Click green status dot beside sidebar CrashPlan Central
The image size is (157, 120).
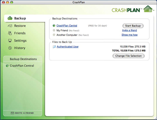[7, 66]
